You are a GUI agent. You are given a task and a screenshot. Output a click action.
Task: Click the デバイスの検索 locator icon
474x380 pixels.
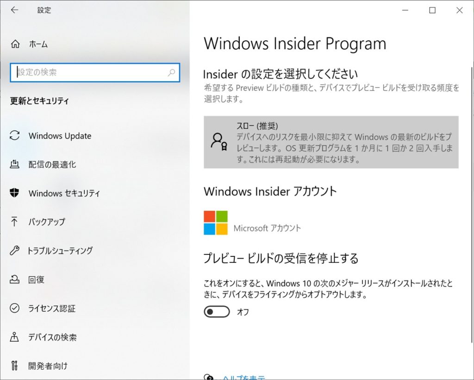(14, 337)
